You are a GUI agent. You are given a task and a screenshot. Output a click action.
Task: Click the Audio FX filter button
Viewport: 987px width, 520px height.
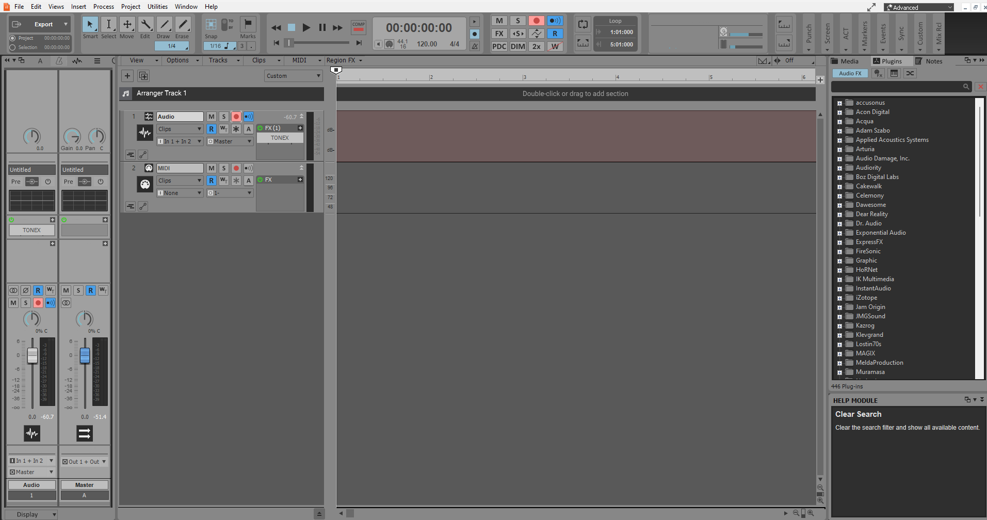tap(850, 73)
